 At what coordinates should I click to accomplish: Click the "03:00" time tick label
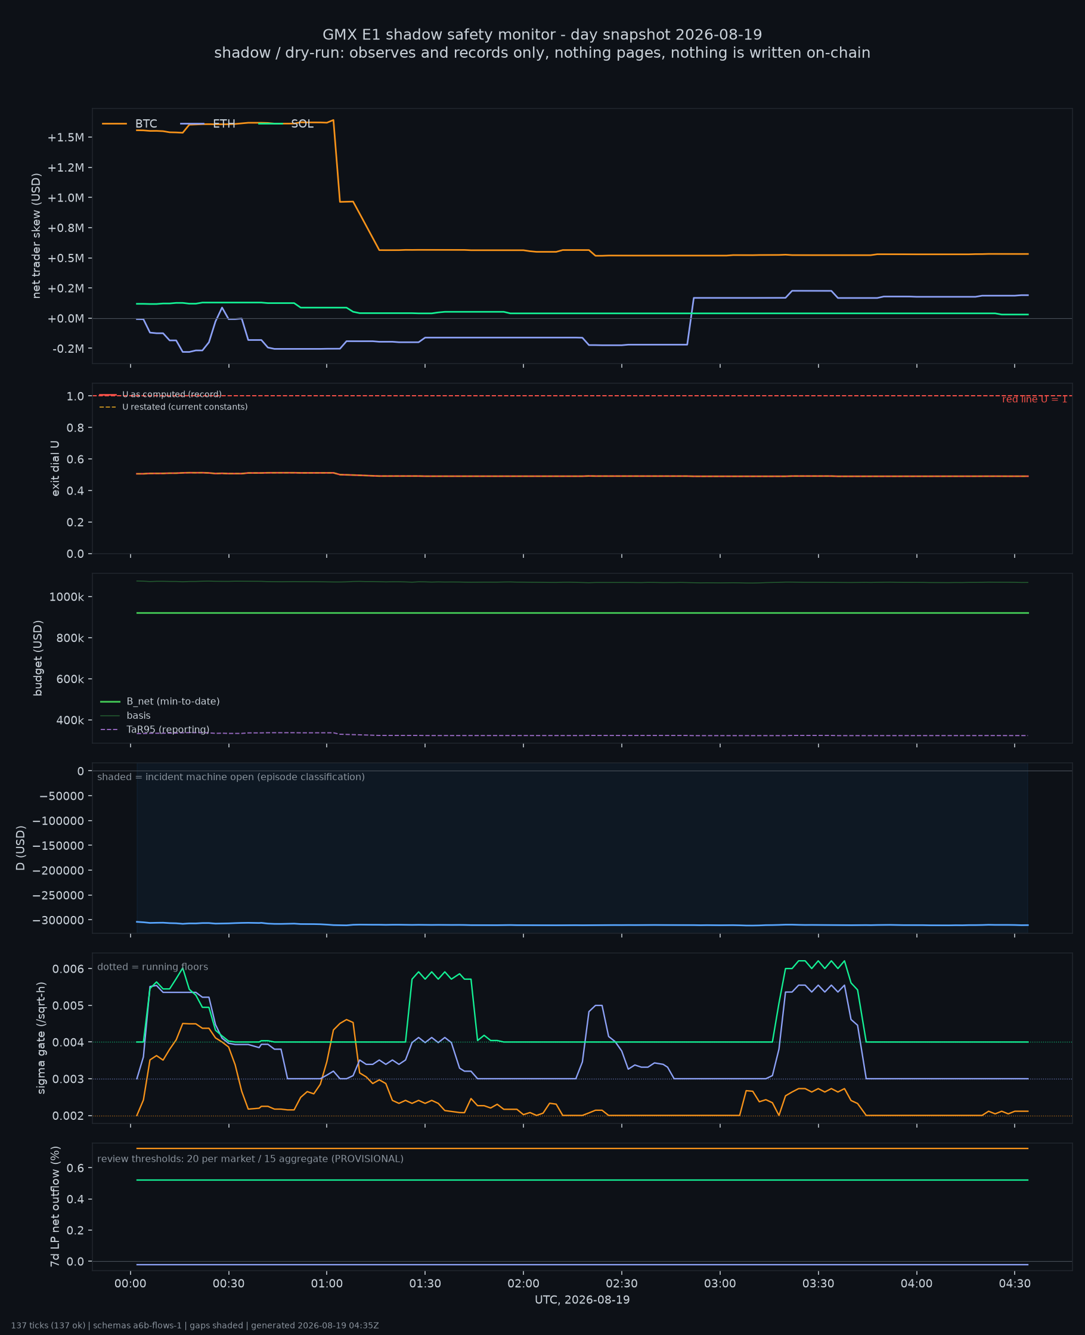point(720,1284)
